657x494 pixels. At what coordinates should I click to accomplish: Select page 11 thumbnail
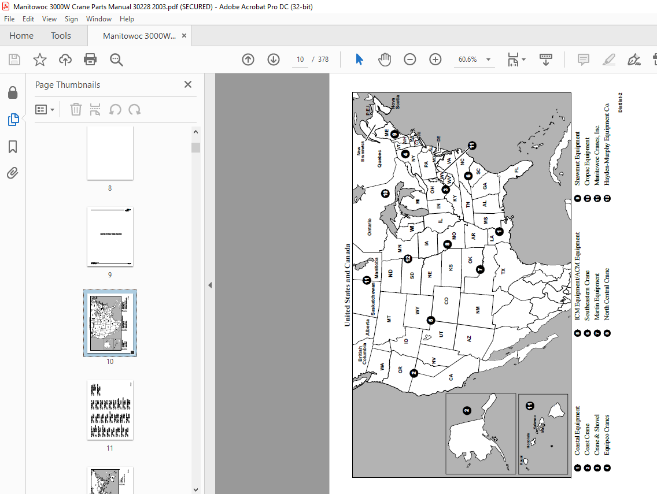click(x=110, y=410)
